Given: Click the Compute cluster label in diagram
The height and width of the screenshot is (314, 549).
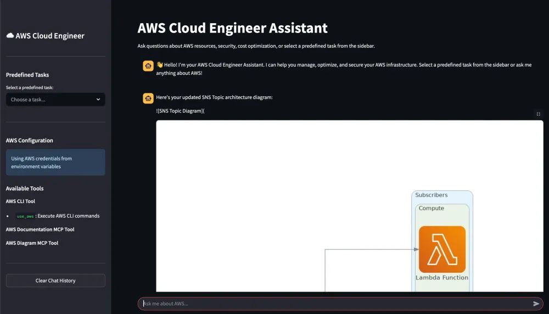Looking at the screenshot, I should [x=432, y=208].
